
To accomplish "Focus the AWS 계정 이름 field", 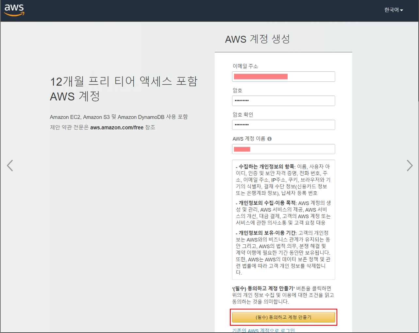I will pos(283,149).
